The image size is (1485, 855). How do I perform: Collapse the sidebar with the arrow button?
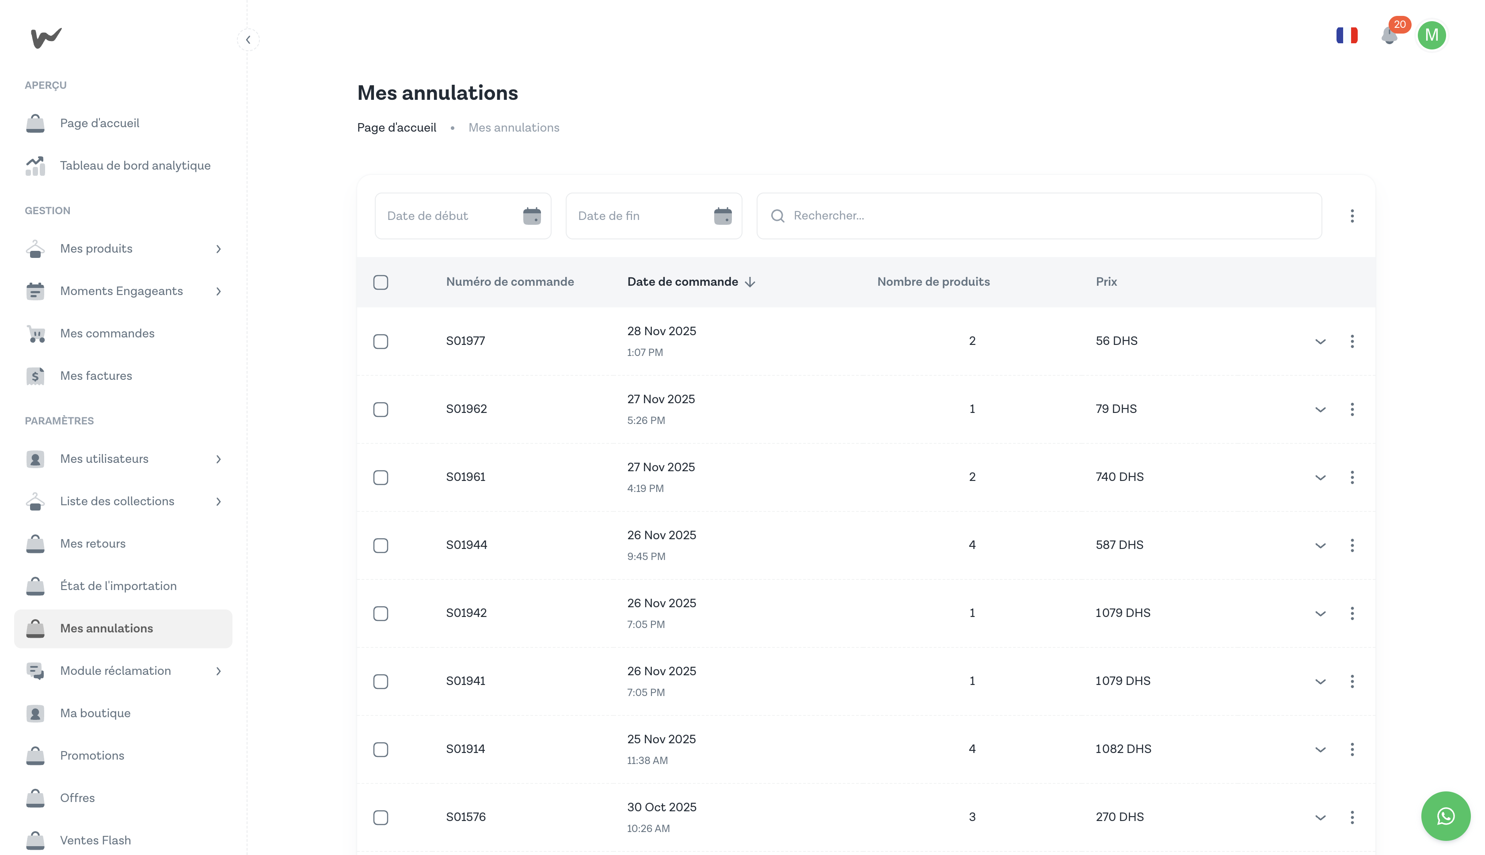[x=248, y=40]
